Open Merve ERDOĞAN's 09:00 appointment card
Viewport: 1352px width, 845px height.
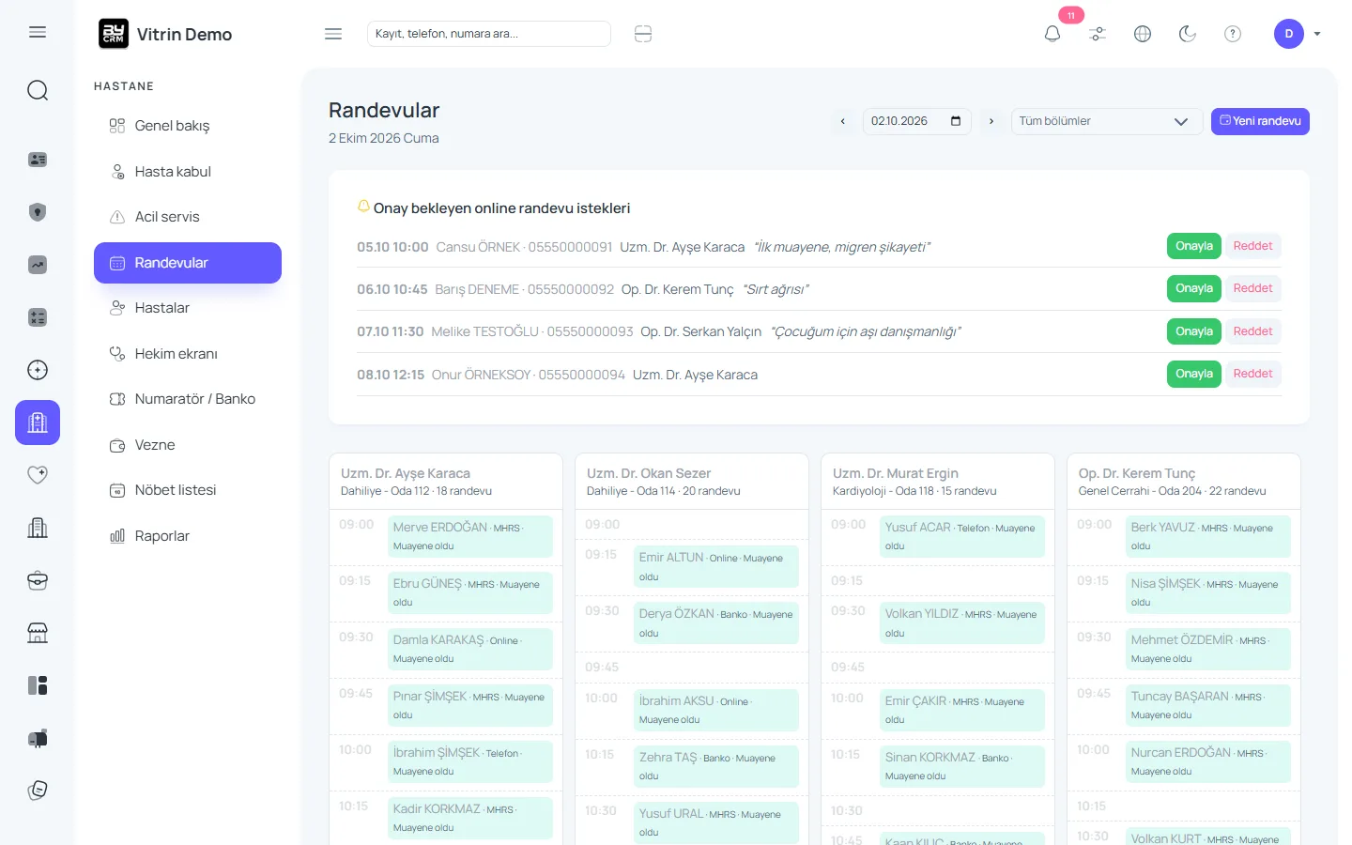click(x=470, y=536)
